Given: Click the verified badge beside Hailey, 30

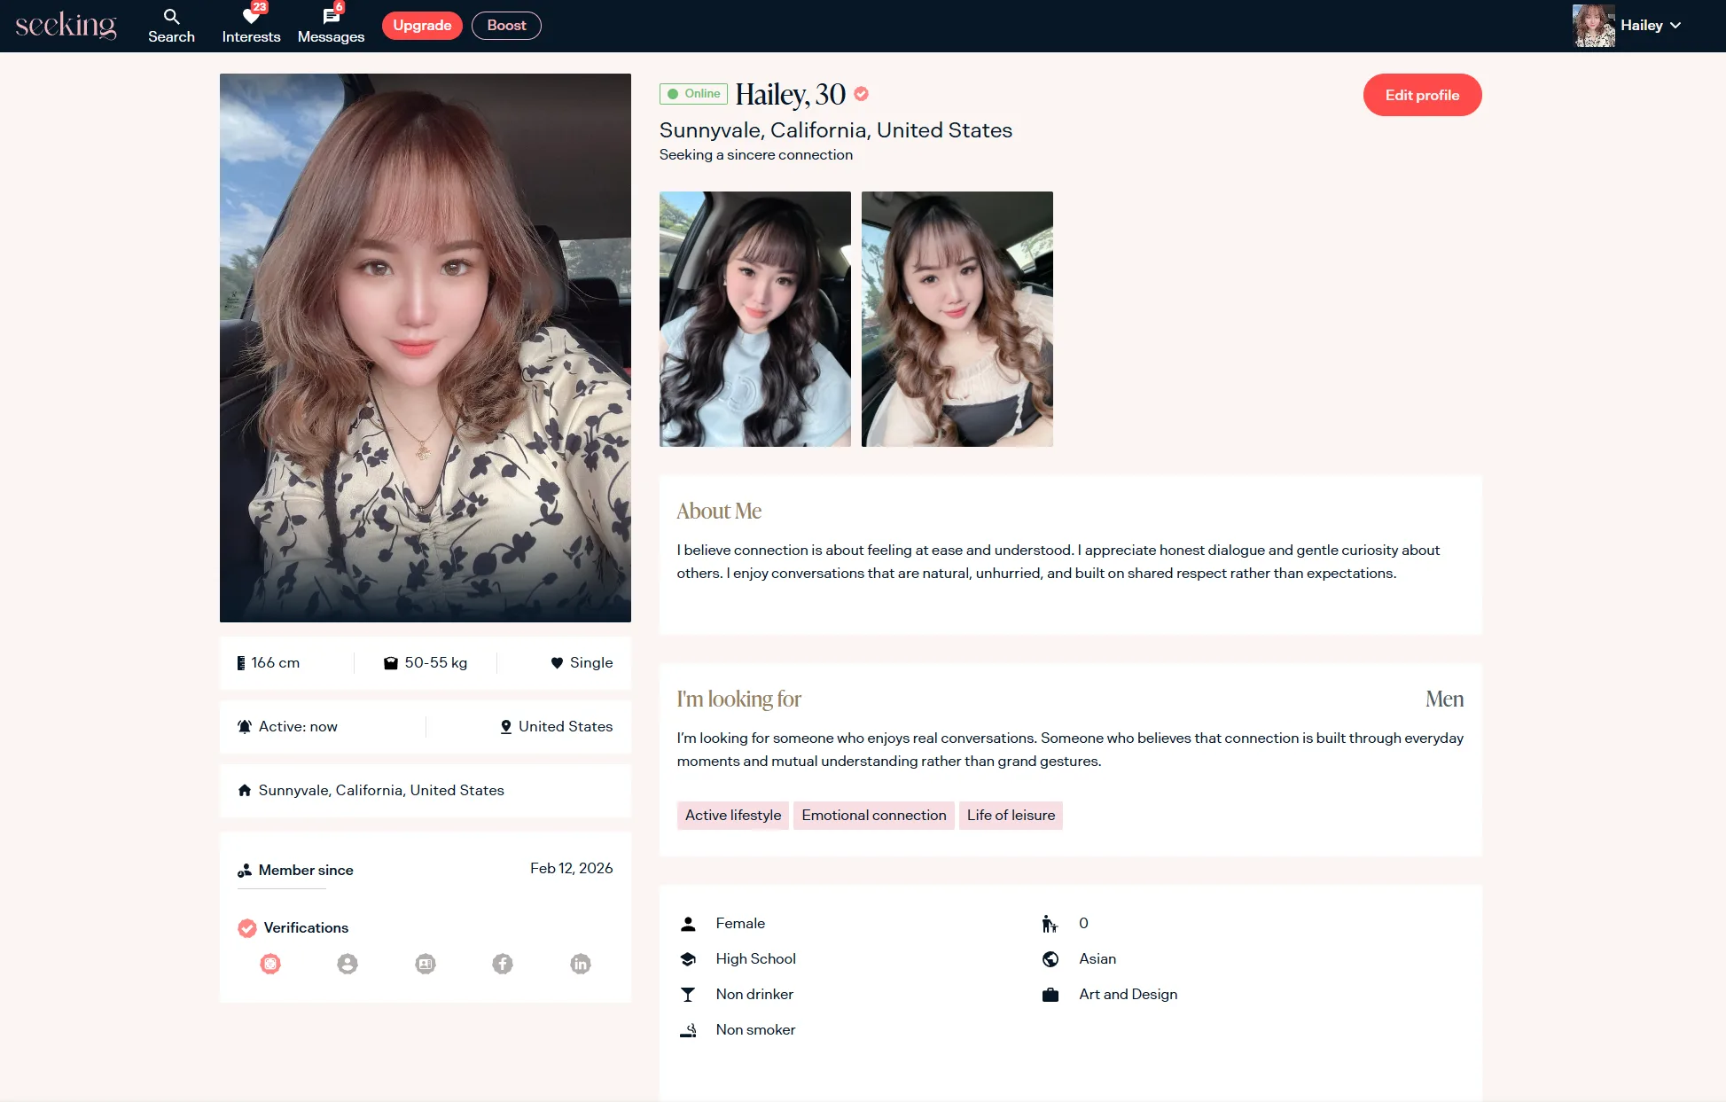Looking at the screenshot, I should click(x=861, y=94).
